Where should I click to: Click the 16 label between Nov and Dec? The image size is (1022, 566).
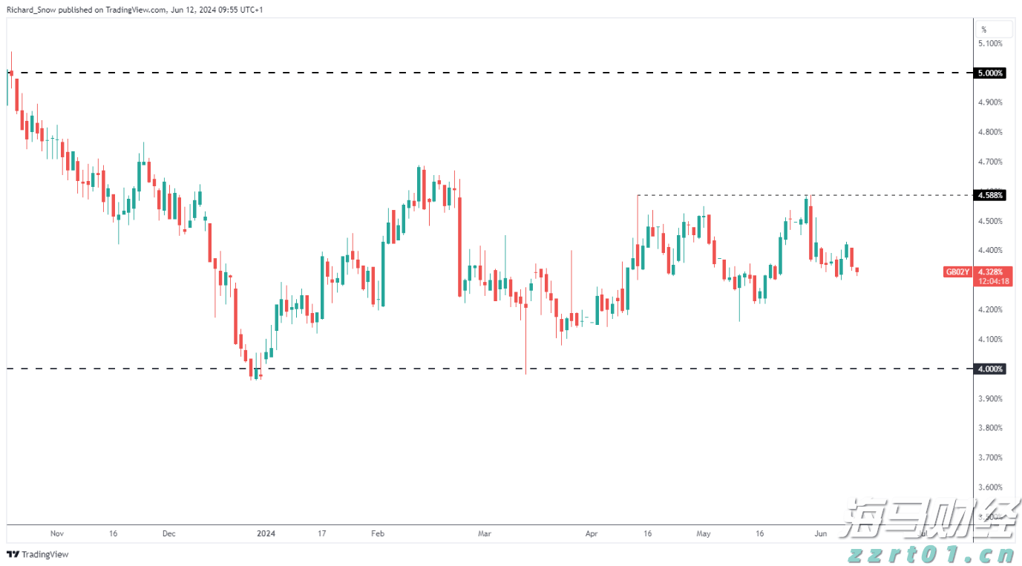click(113, 533)
